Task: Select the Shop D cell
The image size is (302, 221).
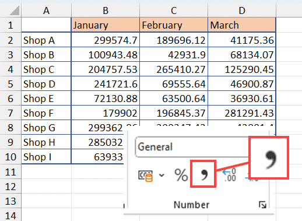Action: (46, 84)
